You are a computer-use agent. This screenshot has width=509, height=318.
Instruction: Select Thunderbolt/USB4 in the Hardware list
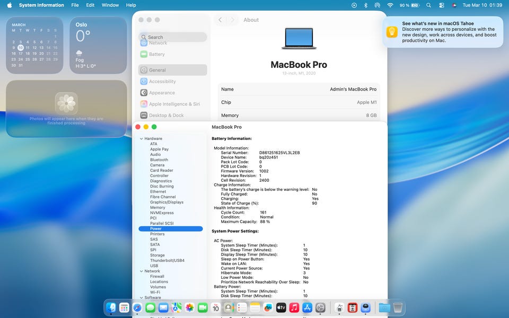point(167,261)
